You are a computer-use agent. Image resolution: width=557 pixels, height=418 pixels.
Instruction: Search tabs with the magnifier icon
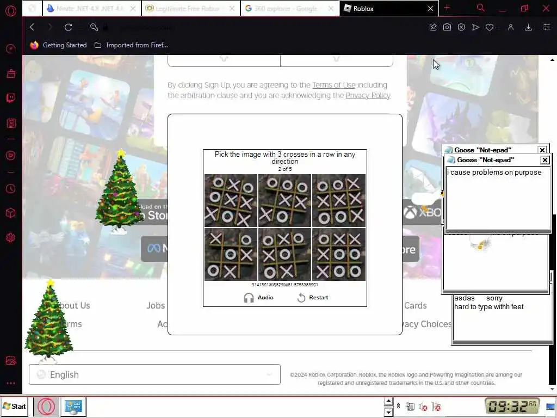point(481,8)
